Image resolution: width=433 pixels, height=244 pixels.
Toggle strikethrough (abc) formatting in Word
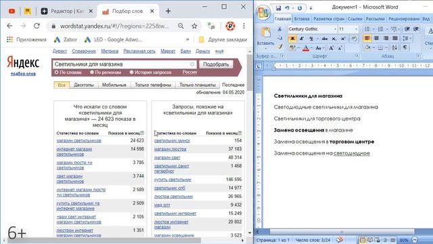325,39
